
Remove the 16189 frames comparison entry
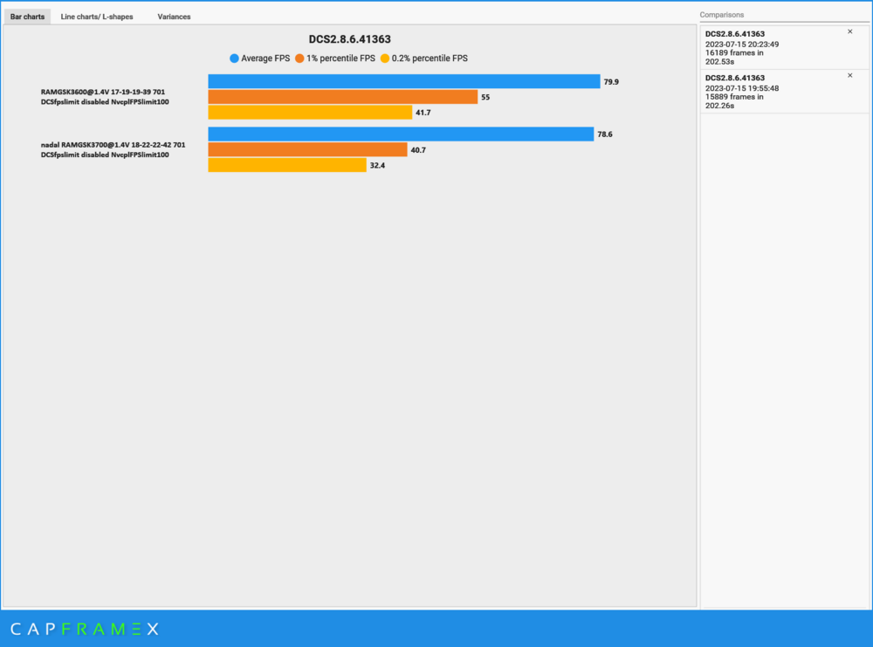coord(849,31)
